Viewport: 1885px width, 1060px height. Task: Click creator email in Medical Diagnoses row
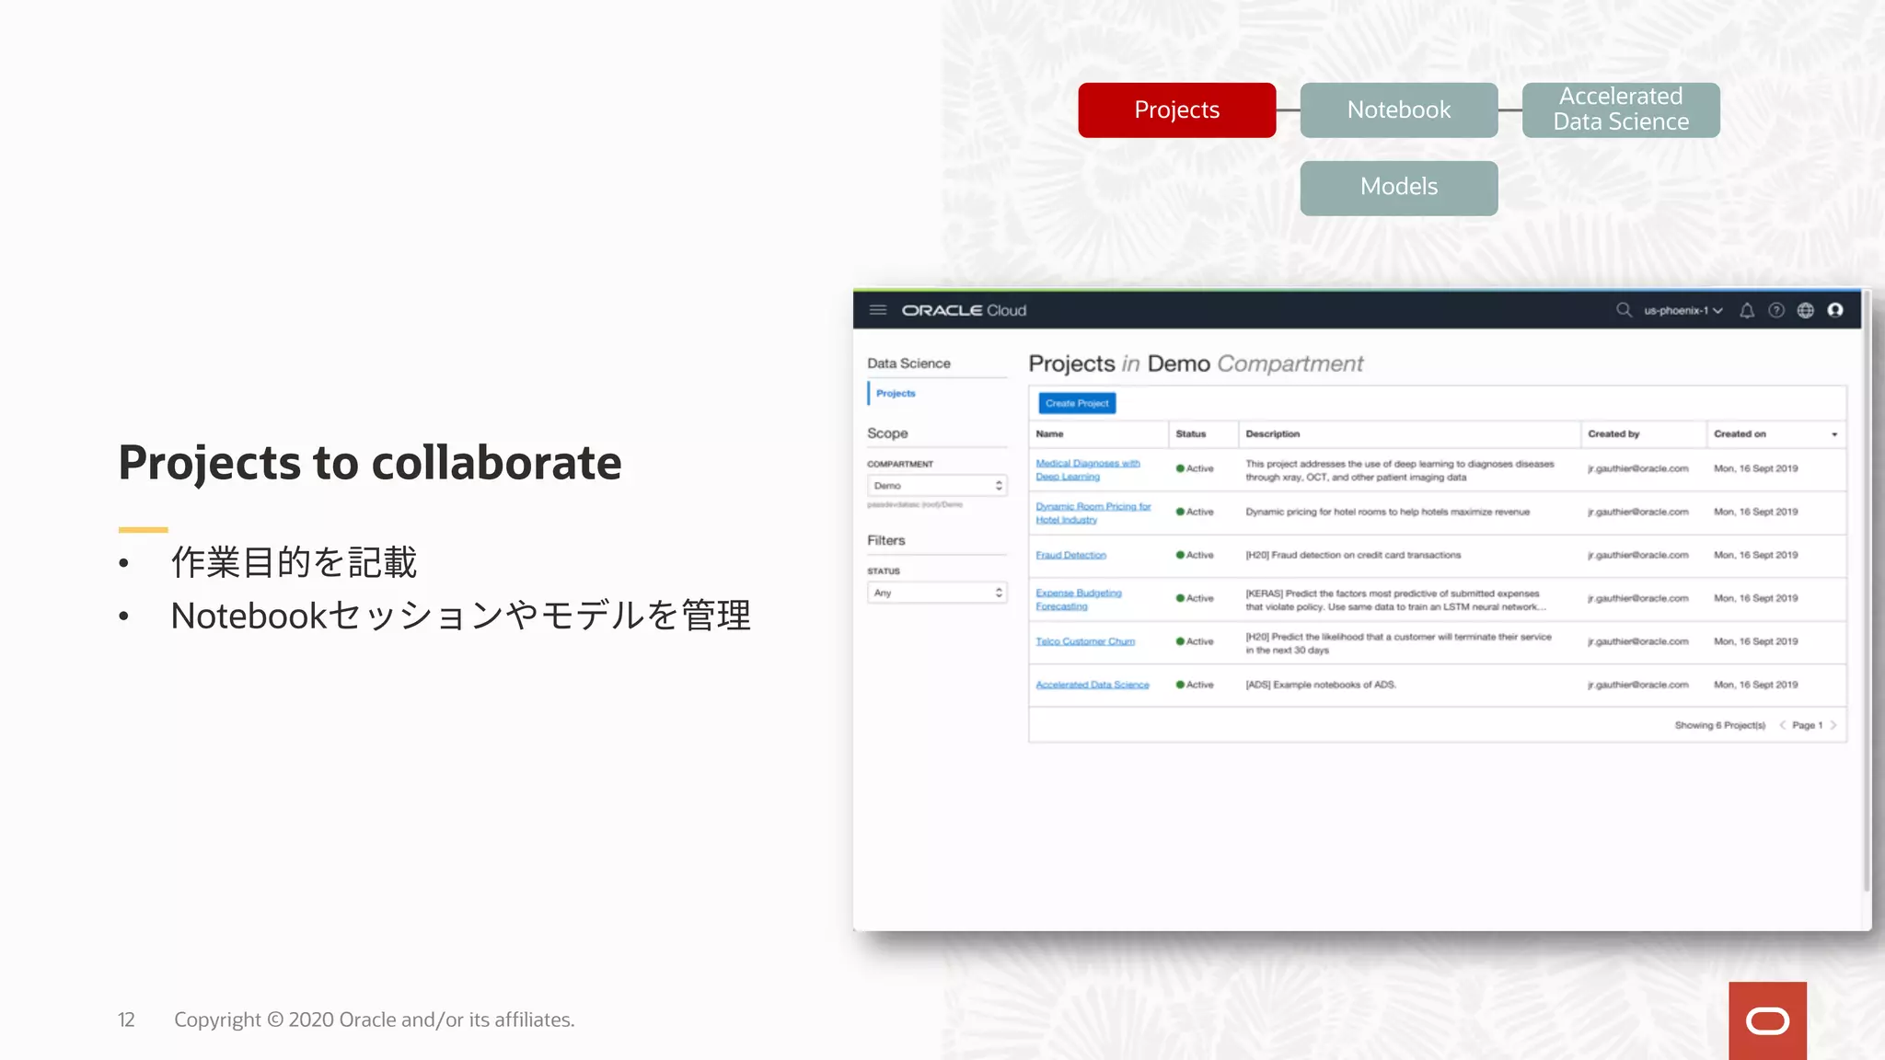[x=1638, y=468]
